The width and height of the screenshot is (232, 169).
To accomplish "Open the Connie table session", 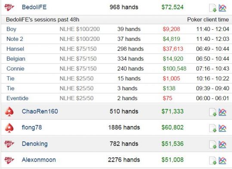I will [x=116, y=69].
